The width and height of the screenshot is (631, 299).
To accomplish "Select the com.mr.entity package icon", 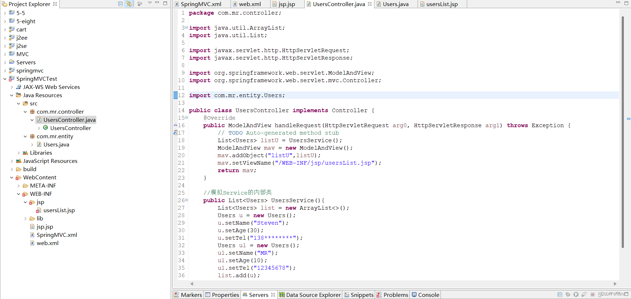I will click(x=32, y=136).
